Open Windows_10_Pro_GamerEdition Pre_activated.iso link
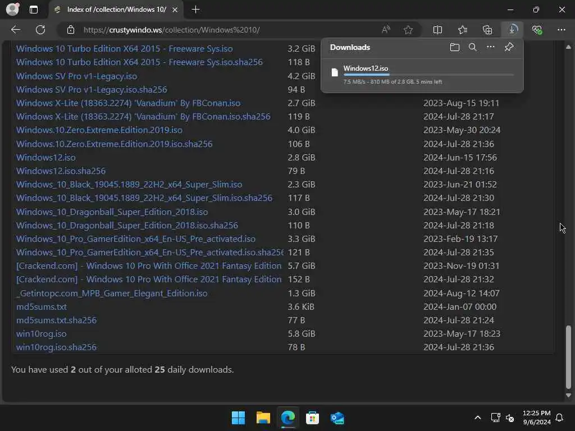 (136, 239)
